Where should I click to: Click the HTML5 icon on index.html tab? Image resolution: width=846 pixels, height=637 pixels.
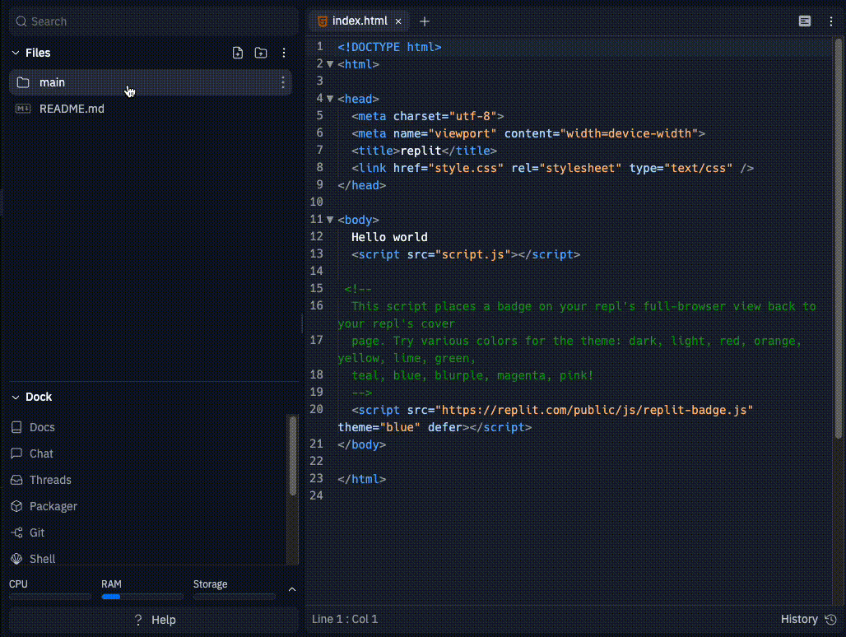[x=323, y=21]
